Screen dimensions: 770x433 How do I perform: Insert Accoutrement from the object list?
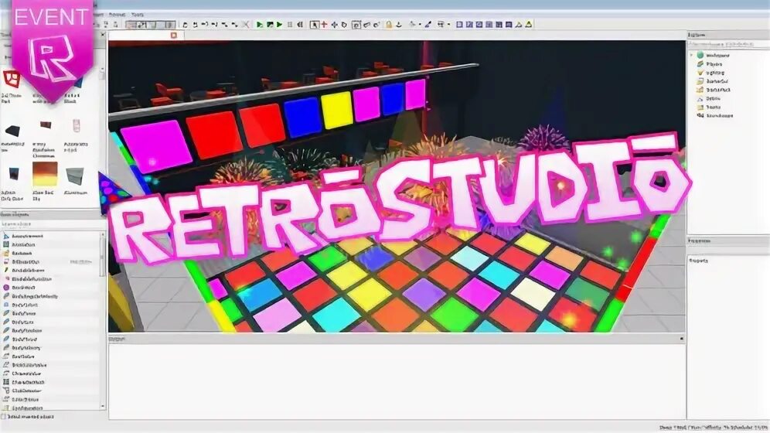27,236
